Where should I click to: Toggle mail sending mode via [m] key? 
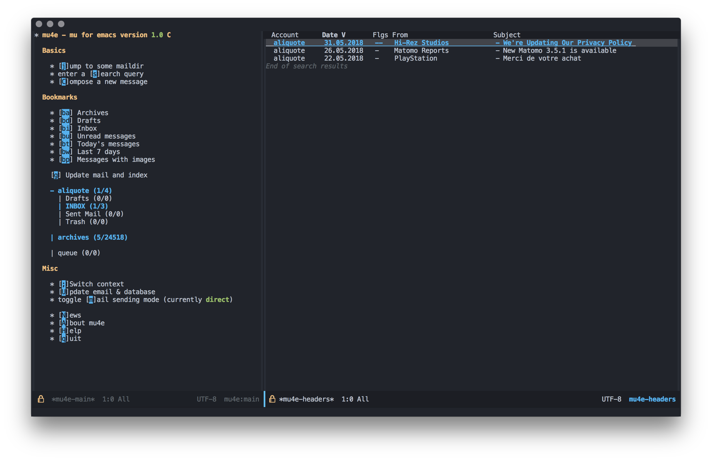pos(91,299)
